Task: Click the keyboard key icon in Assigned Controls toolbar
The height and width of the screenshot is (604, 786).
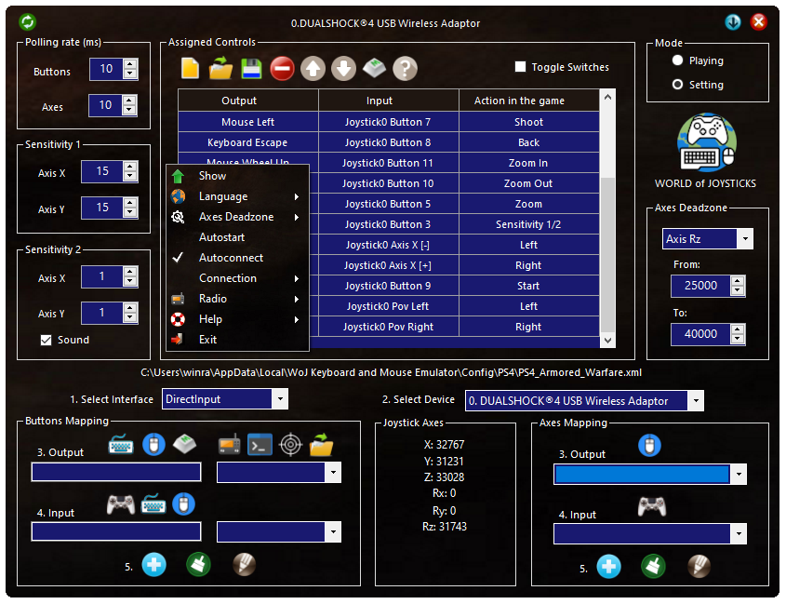Action: click(x=374, y=68)
